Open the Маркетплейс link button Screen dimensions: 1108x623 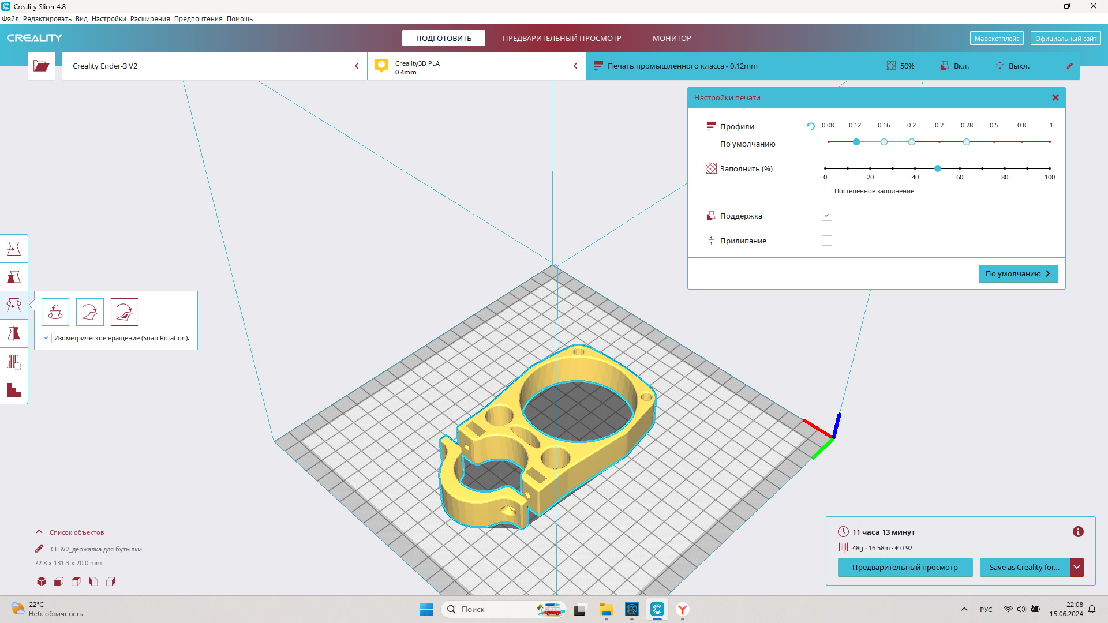point(996,39)
